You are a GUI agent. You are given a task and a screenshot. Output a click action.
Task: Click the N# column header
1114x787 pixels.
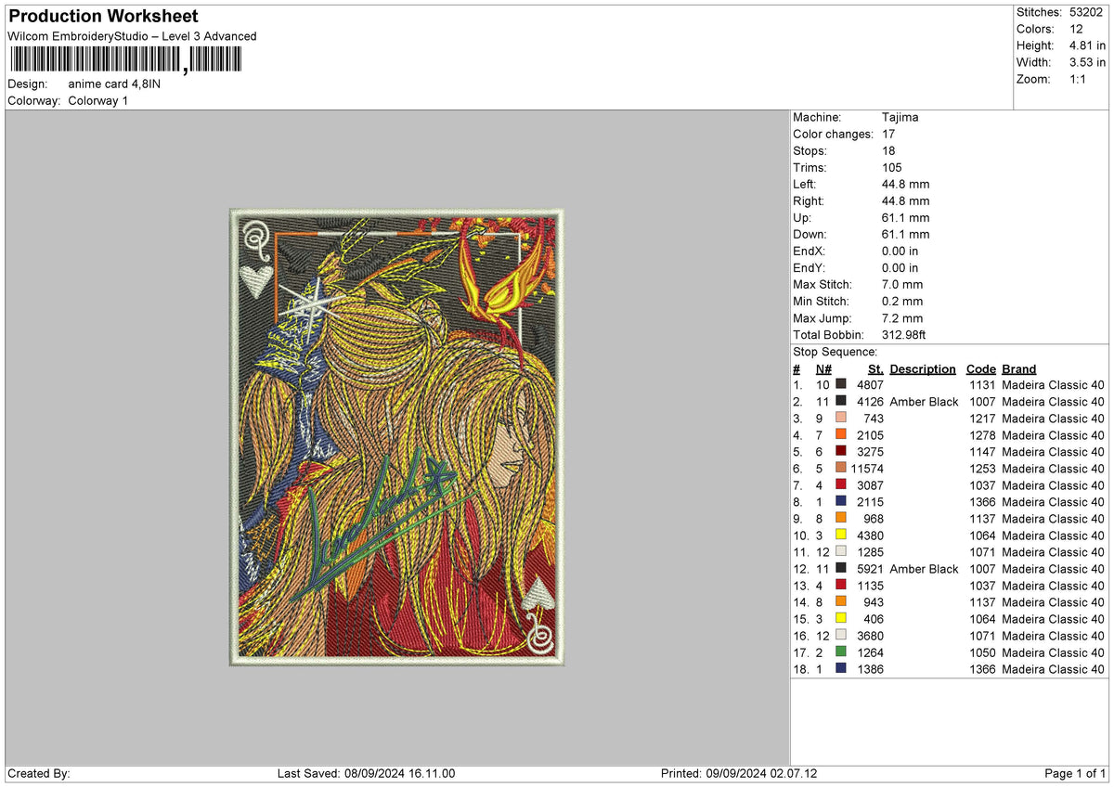tap(823, 368)
